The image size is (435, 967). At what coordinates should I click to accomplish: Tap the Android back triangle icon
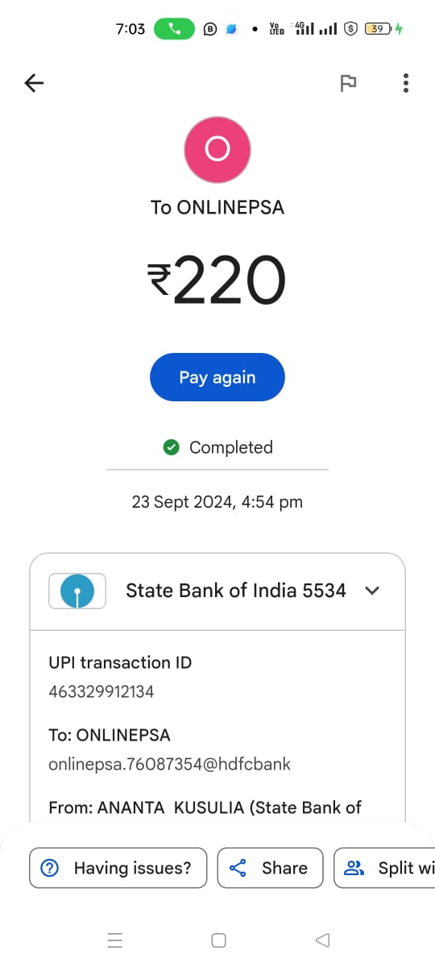tap(322, 940)
